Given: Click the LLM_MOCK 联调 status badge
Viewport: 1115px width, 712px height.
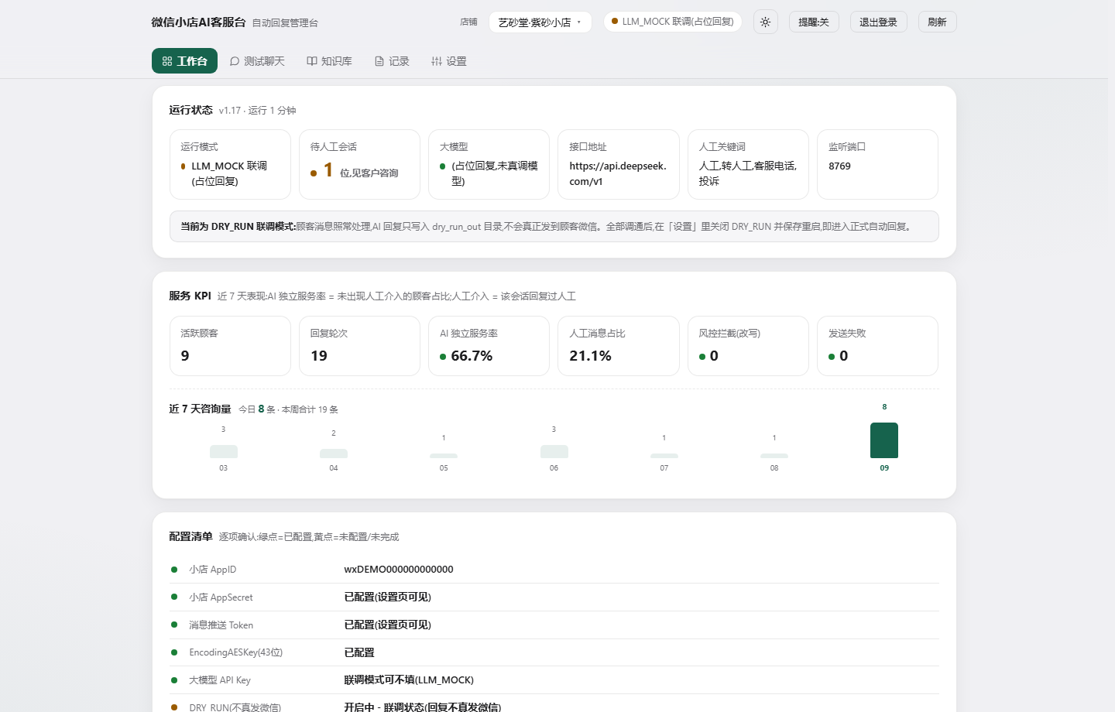Looking at the screenshot, I should [672, 22].
